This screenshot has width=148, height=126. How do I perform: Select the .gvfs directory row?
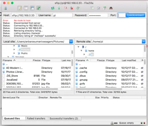tap(109, 84)
